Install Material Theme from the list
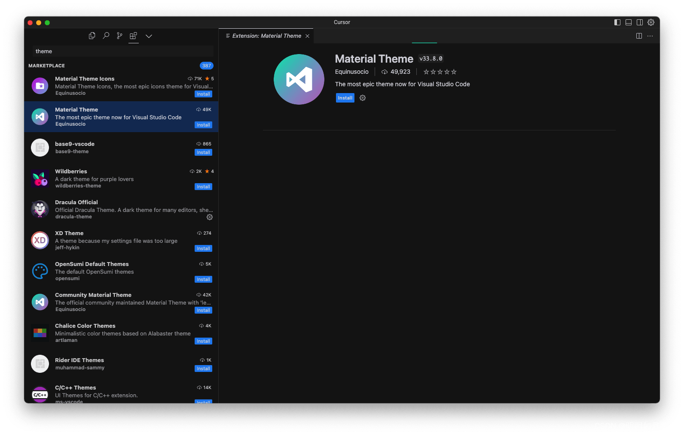Viewport: 684px width, 435px height. pyautogui.click(x=203, y=125)
